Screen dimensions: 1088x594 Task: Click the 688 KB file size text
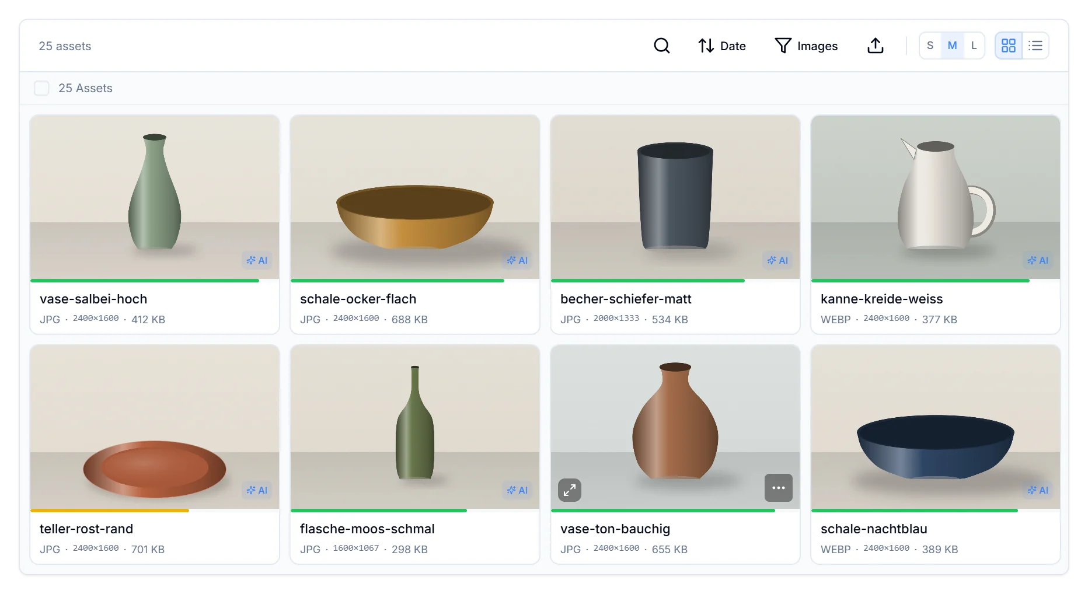point(410,319)
